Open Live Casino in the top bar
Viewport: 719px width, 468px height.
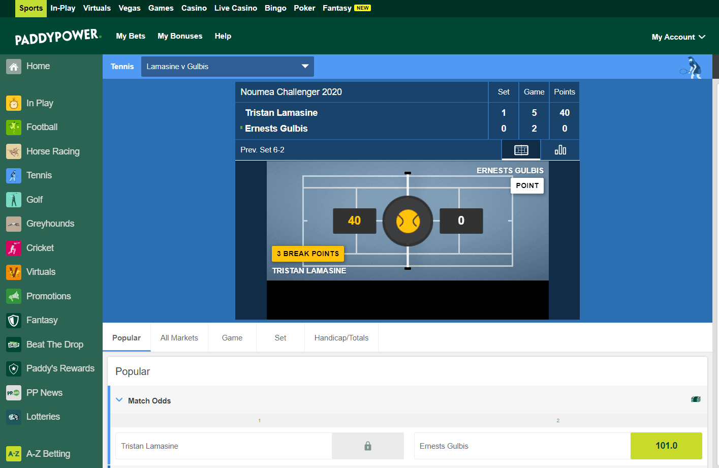(236, 8)
